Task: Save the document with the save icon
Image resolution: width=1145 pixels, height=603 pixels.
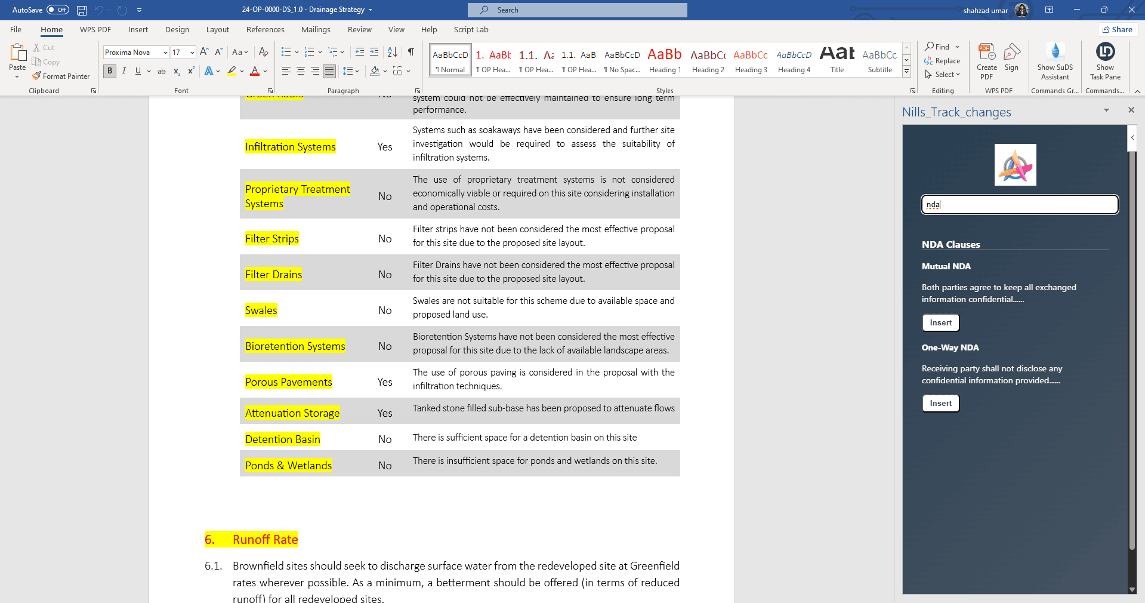Action: click(82, 10)
